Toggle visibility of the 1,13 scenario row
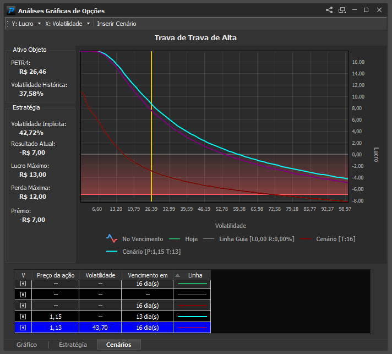This screenshot has width=392, height=354. 23,328
